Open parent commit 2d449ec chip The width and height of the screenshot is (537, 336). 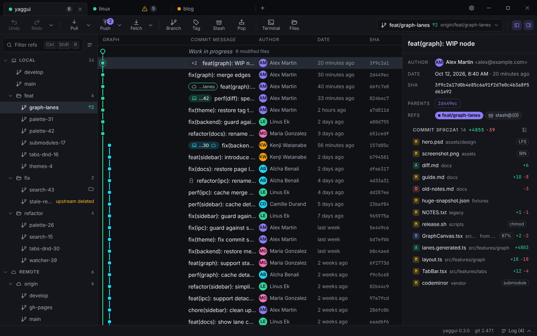pyautogui.click(x=447, y=103)
